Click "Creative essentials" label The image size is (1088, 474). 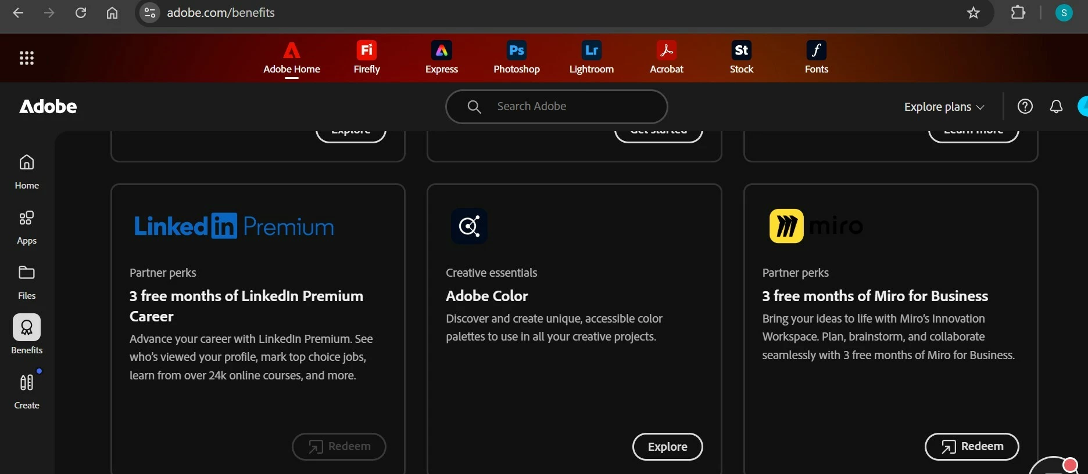point(491,273)
